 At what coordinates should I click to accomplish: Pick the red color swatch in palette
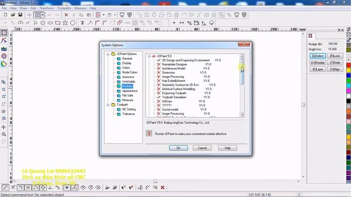[349, 65]
